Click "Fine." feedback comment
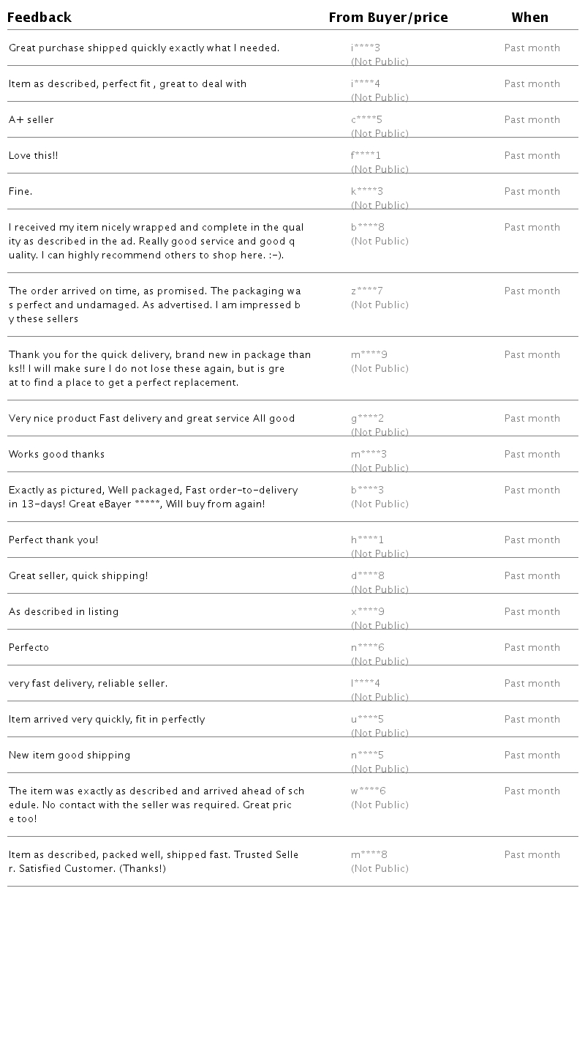585x1063 pixels. pyautogui.click(x=20, y=192)
